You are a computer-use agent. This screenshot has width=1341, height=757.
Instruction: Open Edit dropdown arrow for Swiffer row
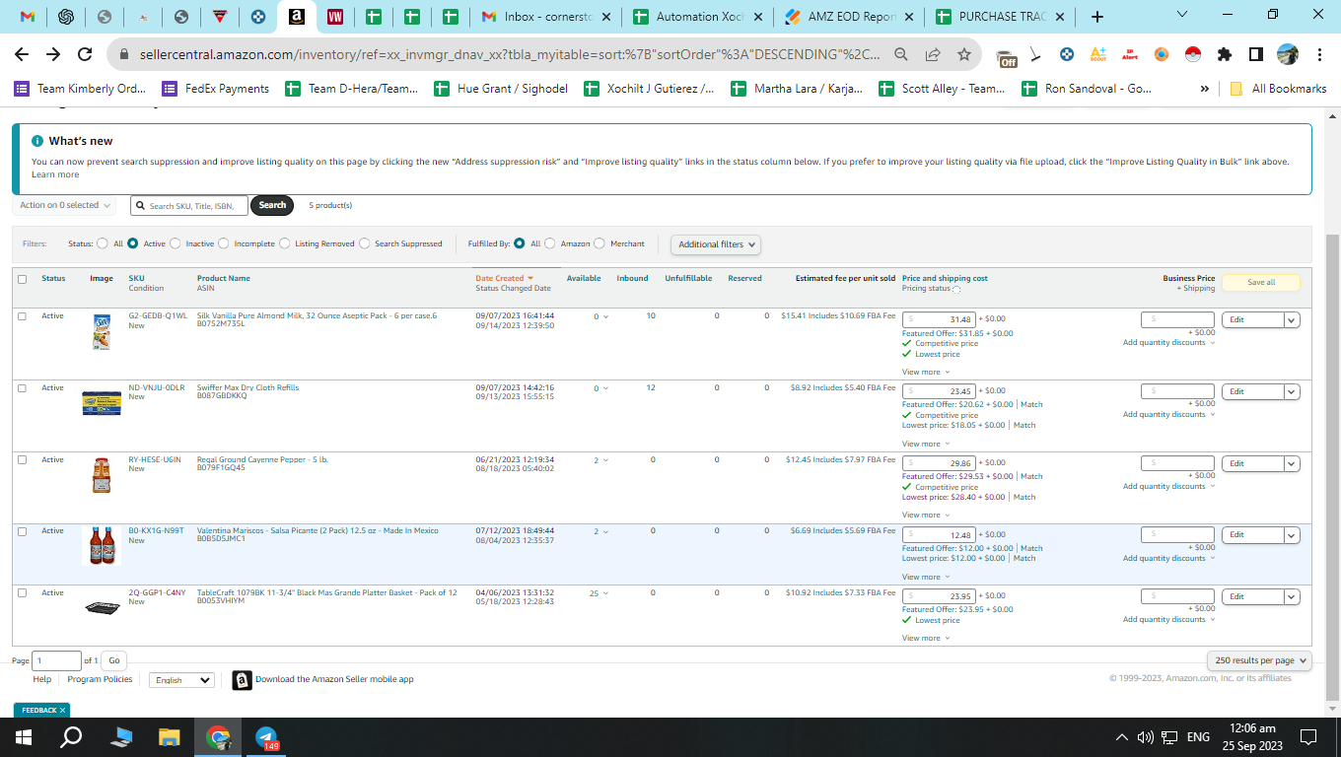point(1292,392)
